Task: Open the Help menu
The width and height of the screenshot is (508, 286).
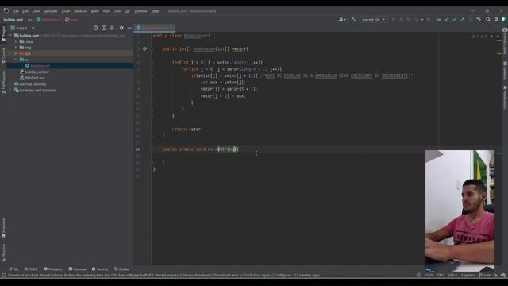Action: tap(156, 11)
